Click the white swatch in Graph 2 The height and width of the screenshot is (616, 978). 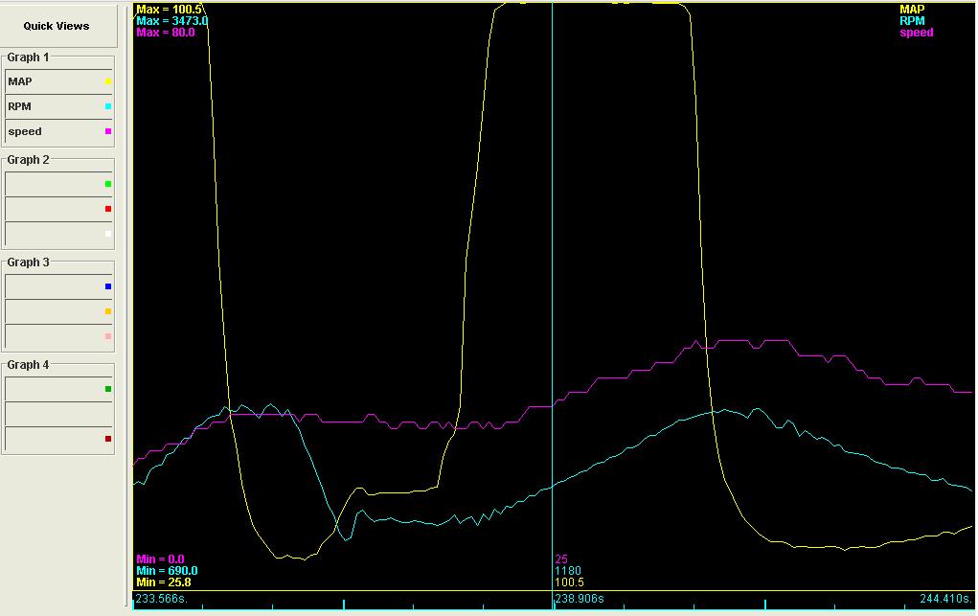[108, 234]
